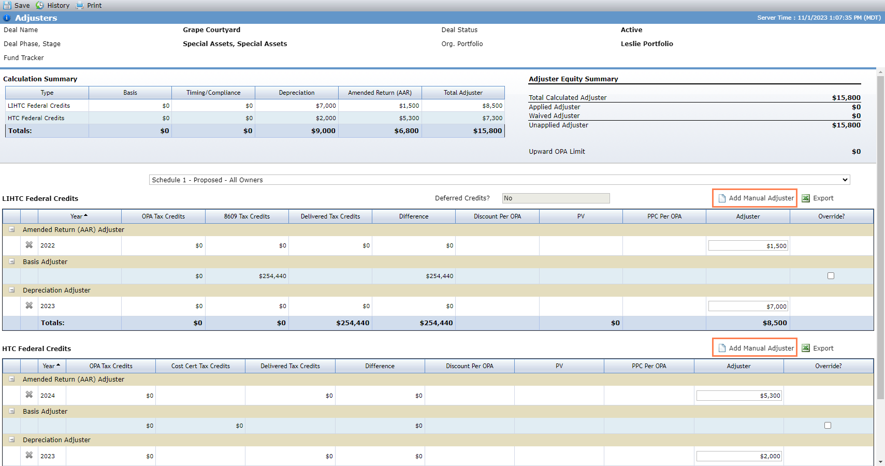Collapse HTC Amended Return (AAR) Adjuster group
This screenshot has height=466, width=885.
(11, 379)
